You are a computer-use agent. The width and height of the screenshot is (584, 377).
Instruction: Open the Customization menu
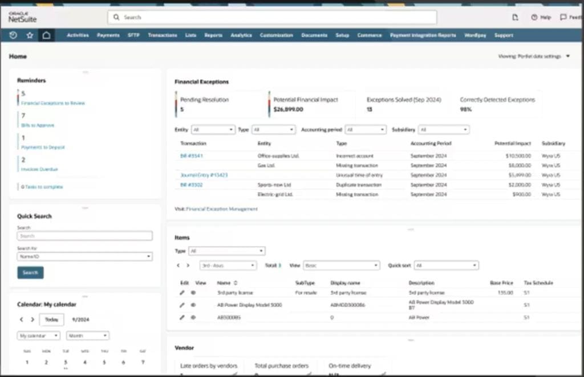[x=277, y=35]
